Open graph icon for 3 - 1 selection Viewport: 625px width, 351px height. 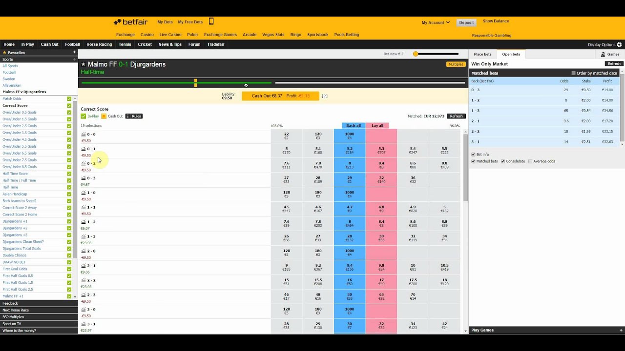click(x=83, y=324)
